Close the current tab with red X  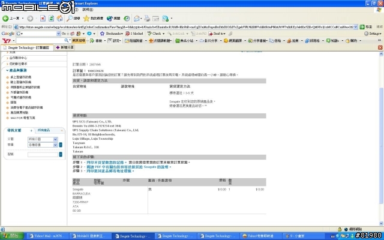[x=380, y=47]
